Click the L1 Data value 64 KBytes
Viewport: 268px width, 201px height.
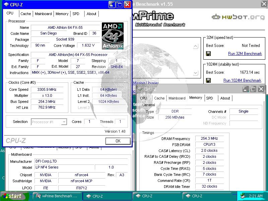pos(109,89)
